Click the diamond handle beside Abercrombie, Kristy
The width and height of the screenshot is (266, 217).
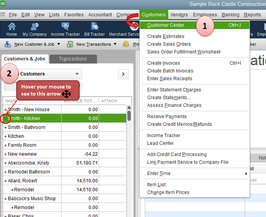pos(5,163)
